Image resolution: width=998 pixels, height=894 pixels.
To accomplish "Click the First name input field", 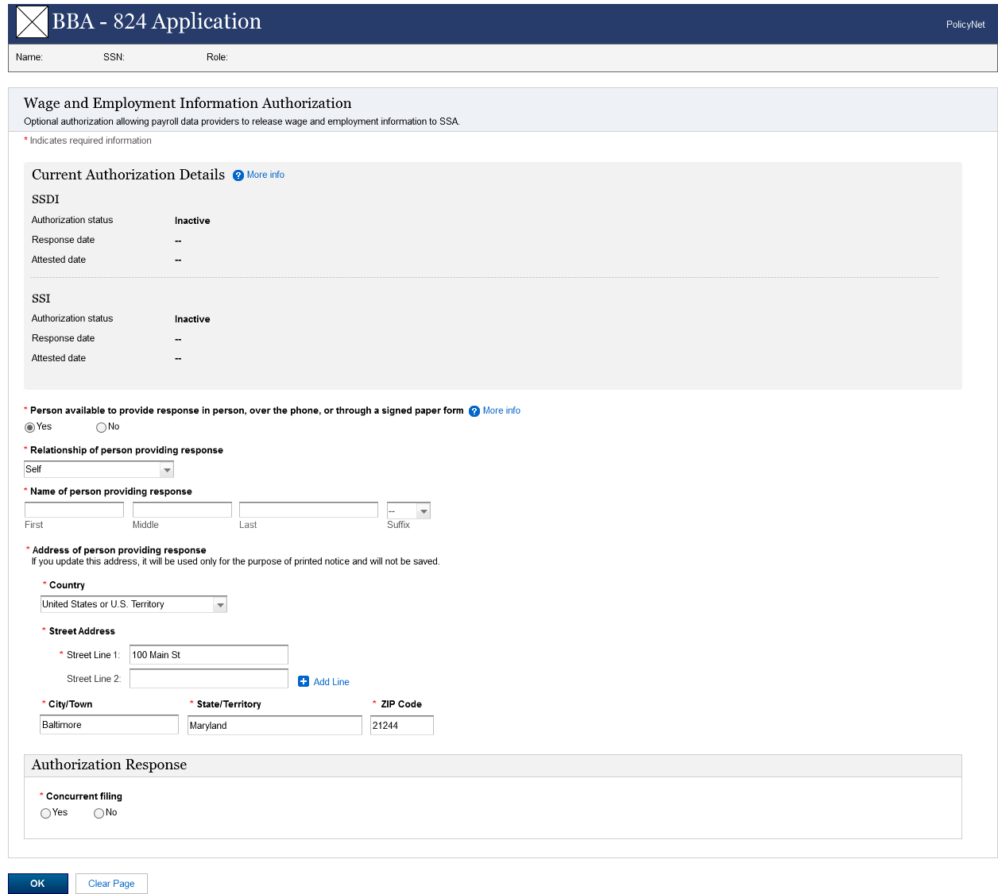I will click(x=74, y=511).
